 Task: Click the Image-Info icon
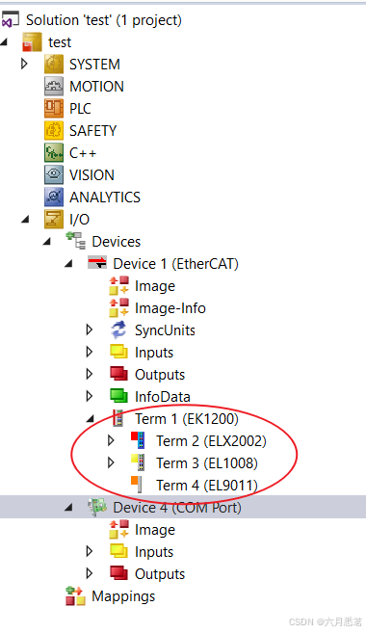click(119, 307)
